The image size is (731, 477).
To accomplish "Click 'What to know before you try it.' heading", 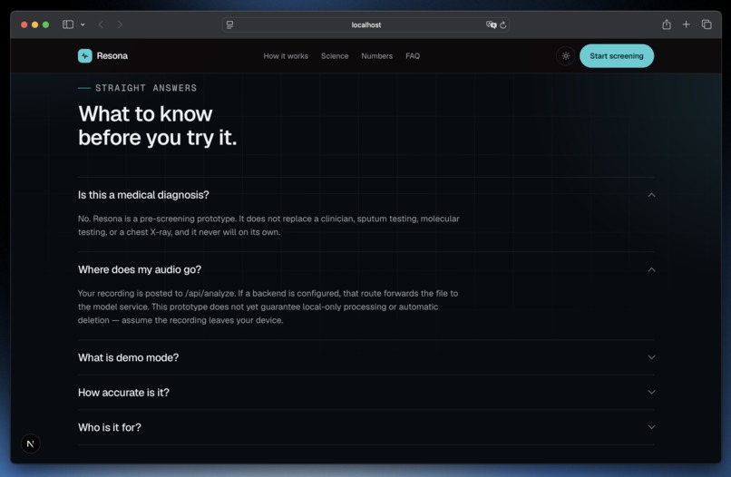I will (x=158, y=126).
